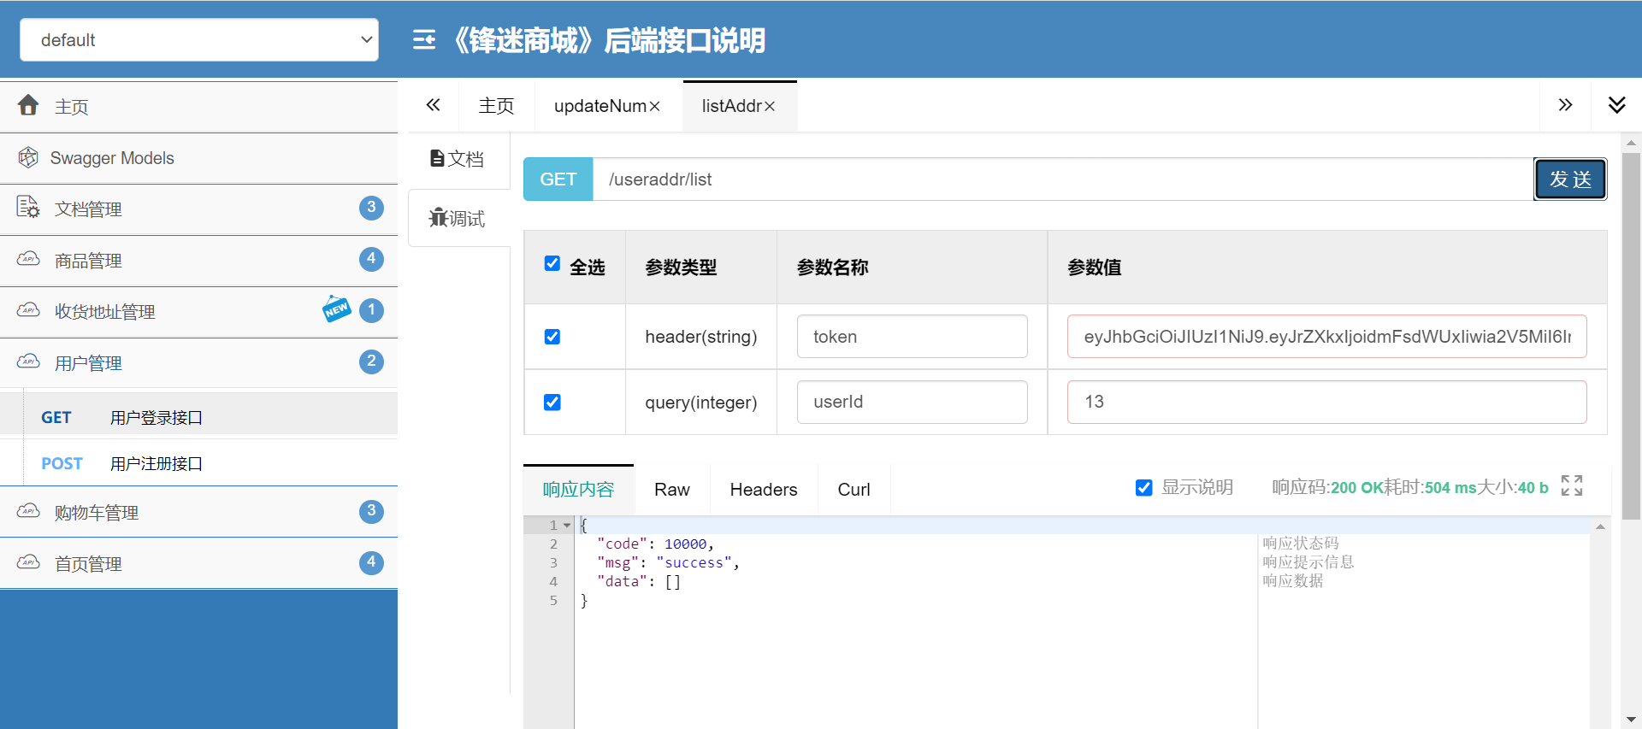Click the token value input field
1642x729 pixels.
[x=1327, y=337]
